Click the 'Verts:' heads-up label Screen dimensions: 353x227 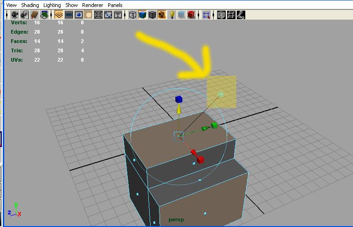[19, 22]
